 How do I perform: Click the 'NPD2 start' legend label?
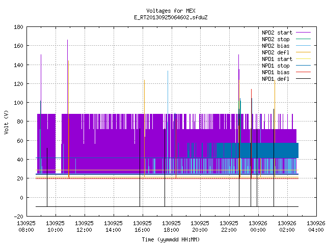(x=277, y=33)
